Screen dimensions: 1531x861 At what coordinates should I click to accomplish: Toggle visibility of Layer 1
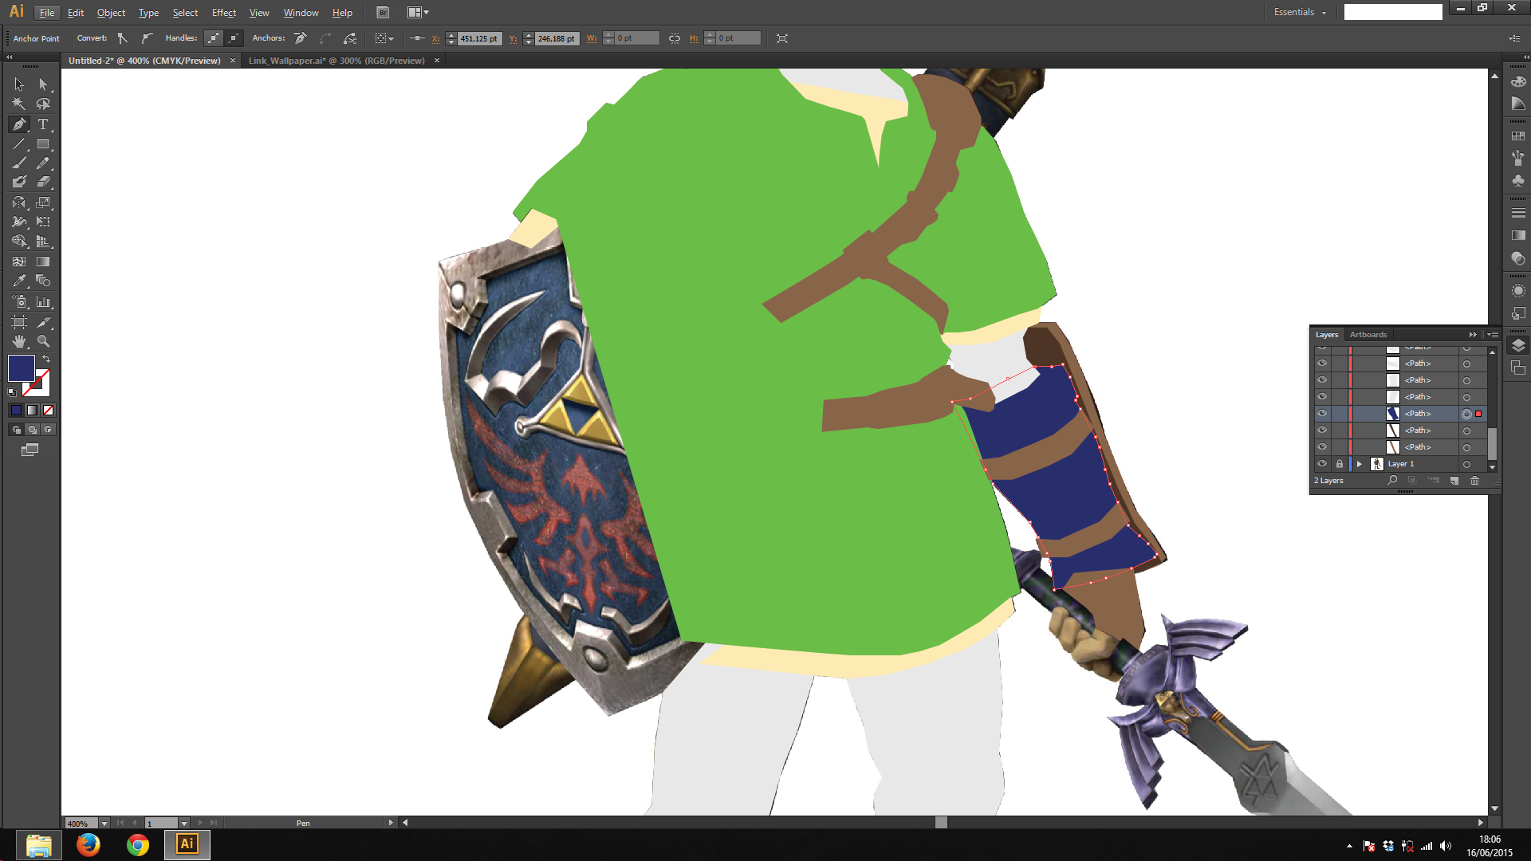[1322, 463]
